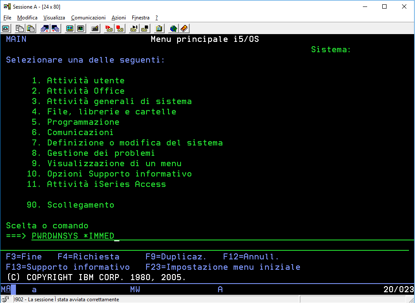Click the Scelta o comando prompt label
415x303 pixels.
47,226
